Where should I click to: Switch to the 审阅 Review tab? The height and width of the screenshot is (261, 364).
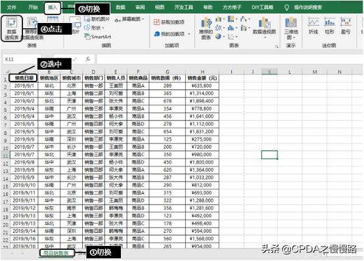click(x=140, y=7)
